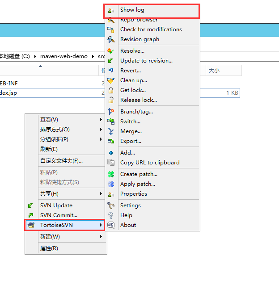
Task: Click the Help question mark icon
Action: tap(111, 215)
